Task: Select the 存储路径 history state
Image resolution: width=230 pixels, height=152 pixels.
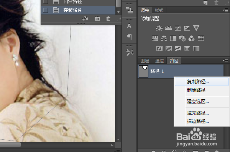Action: click(x=78, y=10)
